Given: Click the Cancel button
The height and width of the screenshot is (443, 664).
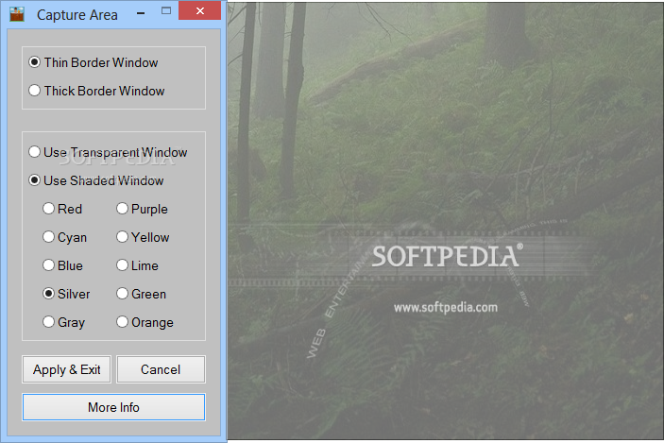Looking at the screenshot, I should point(161,369).
